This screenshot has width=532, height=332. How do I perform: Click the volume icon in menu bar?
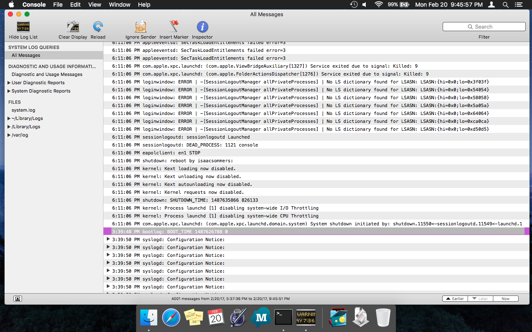point(365,5)
